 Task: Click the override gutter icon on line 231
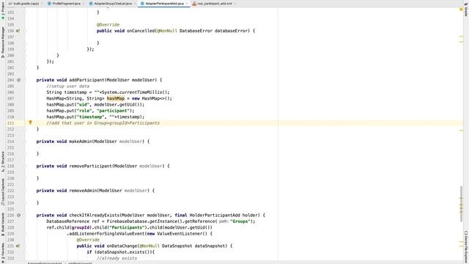[18, 246]
